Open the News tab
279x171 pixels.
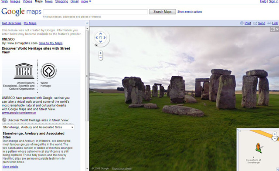[49, 1]
